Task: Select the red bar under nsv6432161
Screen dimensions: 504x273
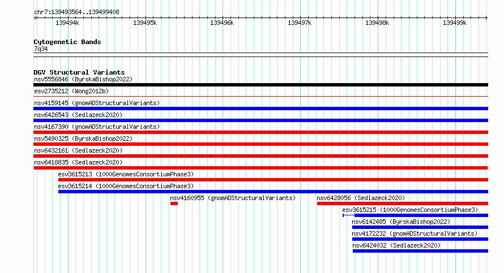Action: 260,156
